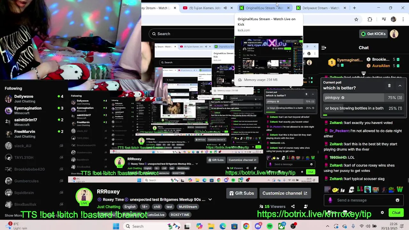Select the ROXEYTIME tag

180,215
